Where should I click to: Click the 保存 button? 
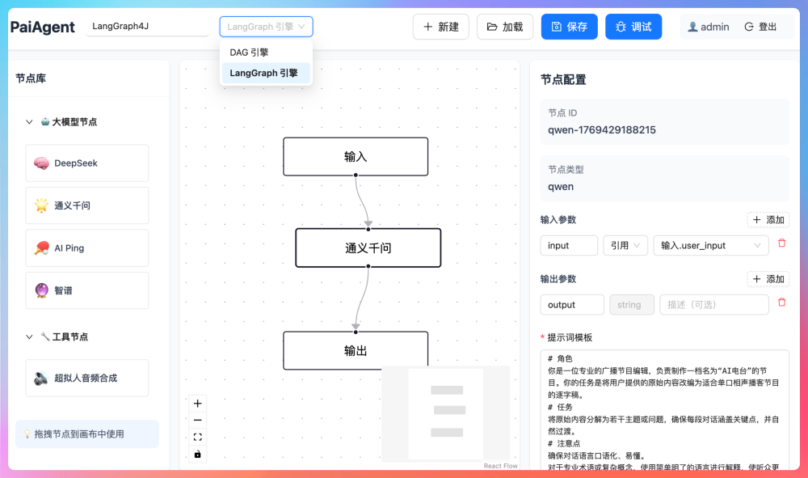coord(569,27)
